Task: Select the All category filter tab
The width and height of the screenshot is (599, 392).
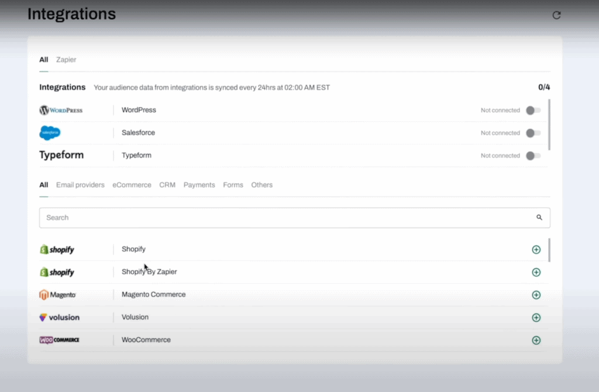Action: (x=43, y=185)
